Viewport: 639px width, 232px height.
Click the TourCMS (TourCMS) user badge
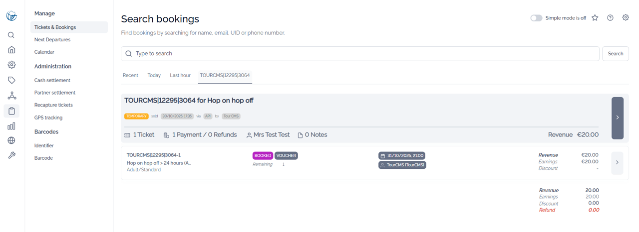[402, 165]
